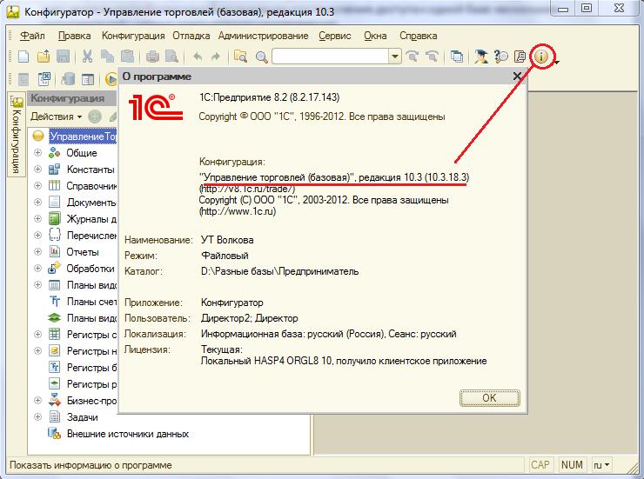Expand the Обработки tree node
The height and width of the screenshot is (479, 644).
[37, 269]
